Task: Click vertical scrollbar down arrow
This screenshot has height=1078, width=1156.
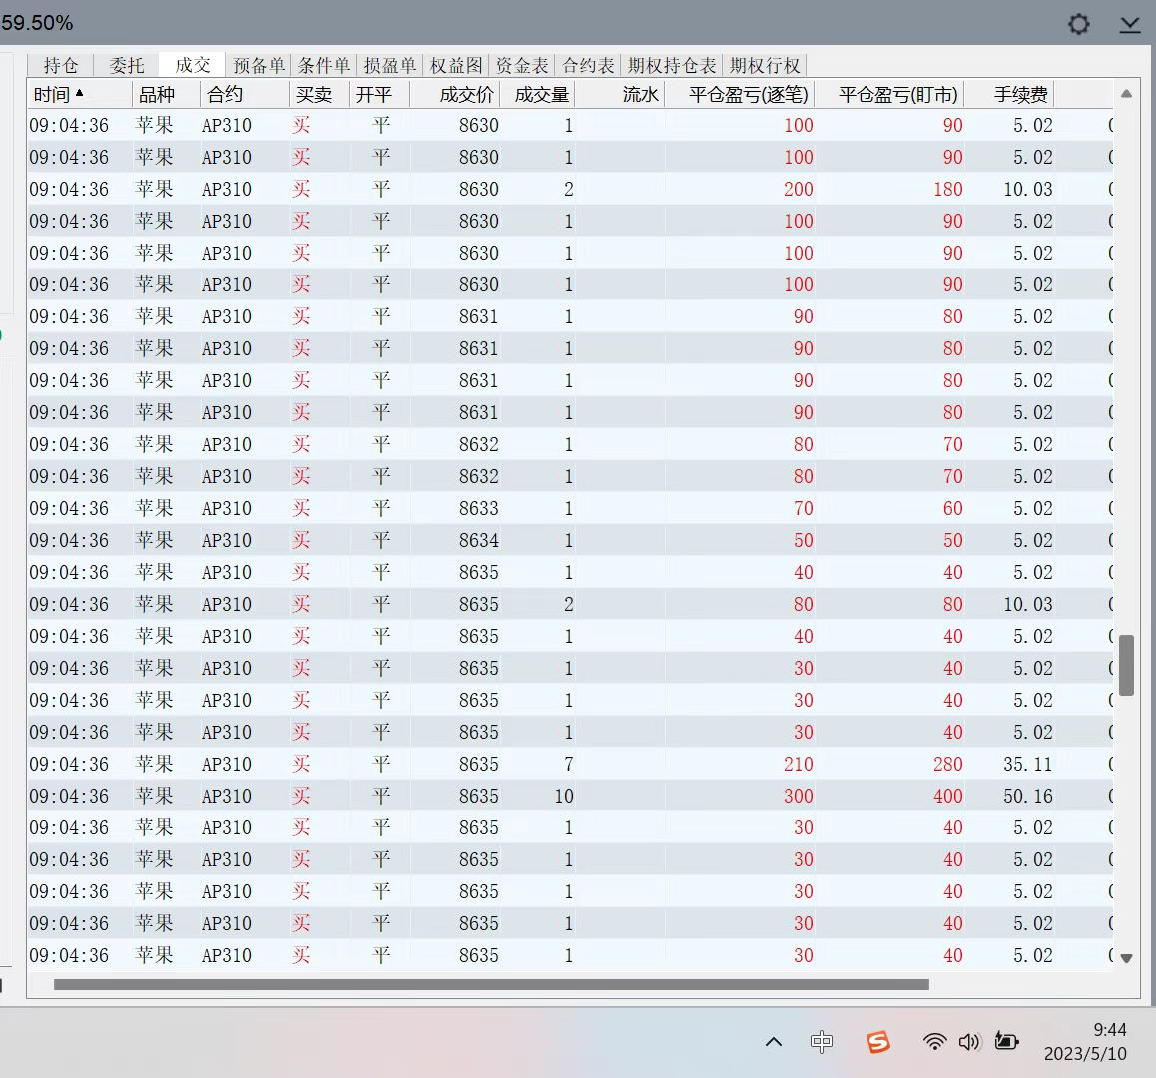Action: 1126,958
